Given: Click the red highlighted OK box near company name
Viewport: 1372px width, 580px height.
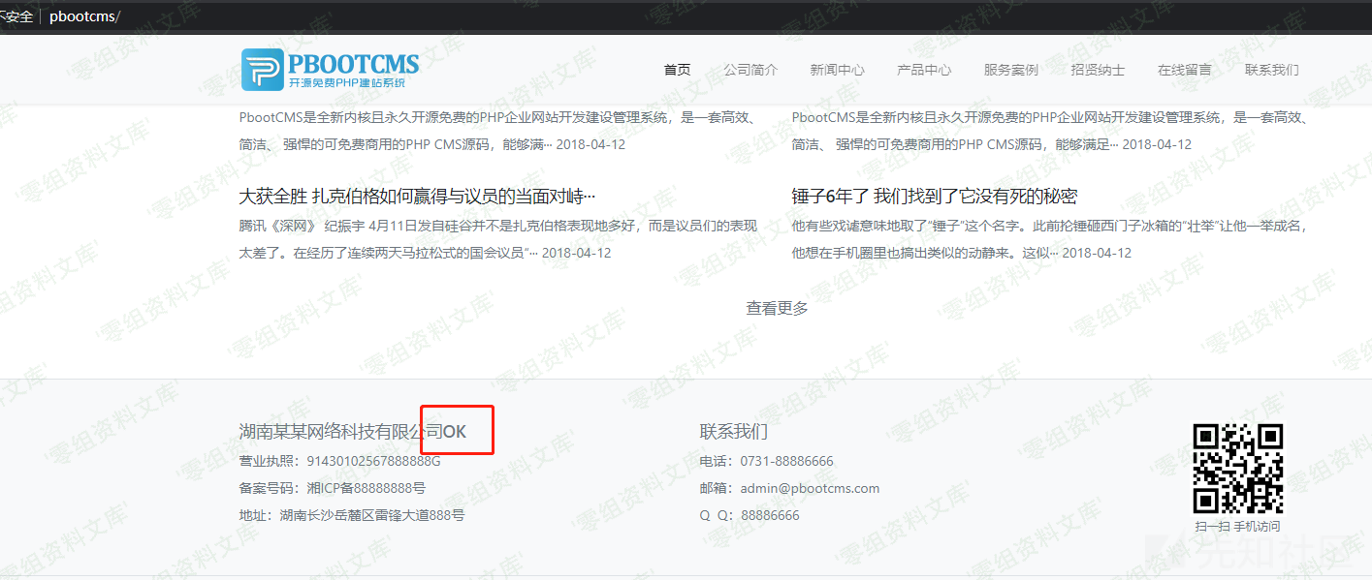Looking at the screenshot, I should coord(457,430).
